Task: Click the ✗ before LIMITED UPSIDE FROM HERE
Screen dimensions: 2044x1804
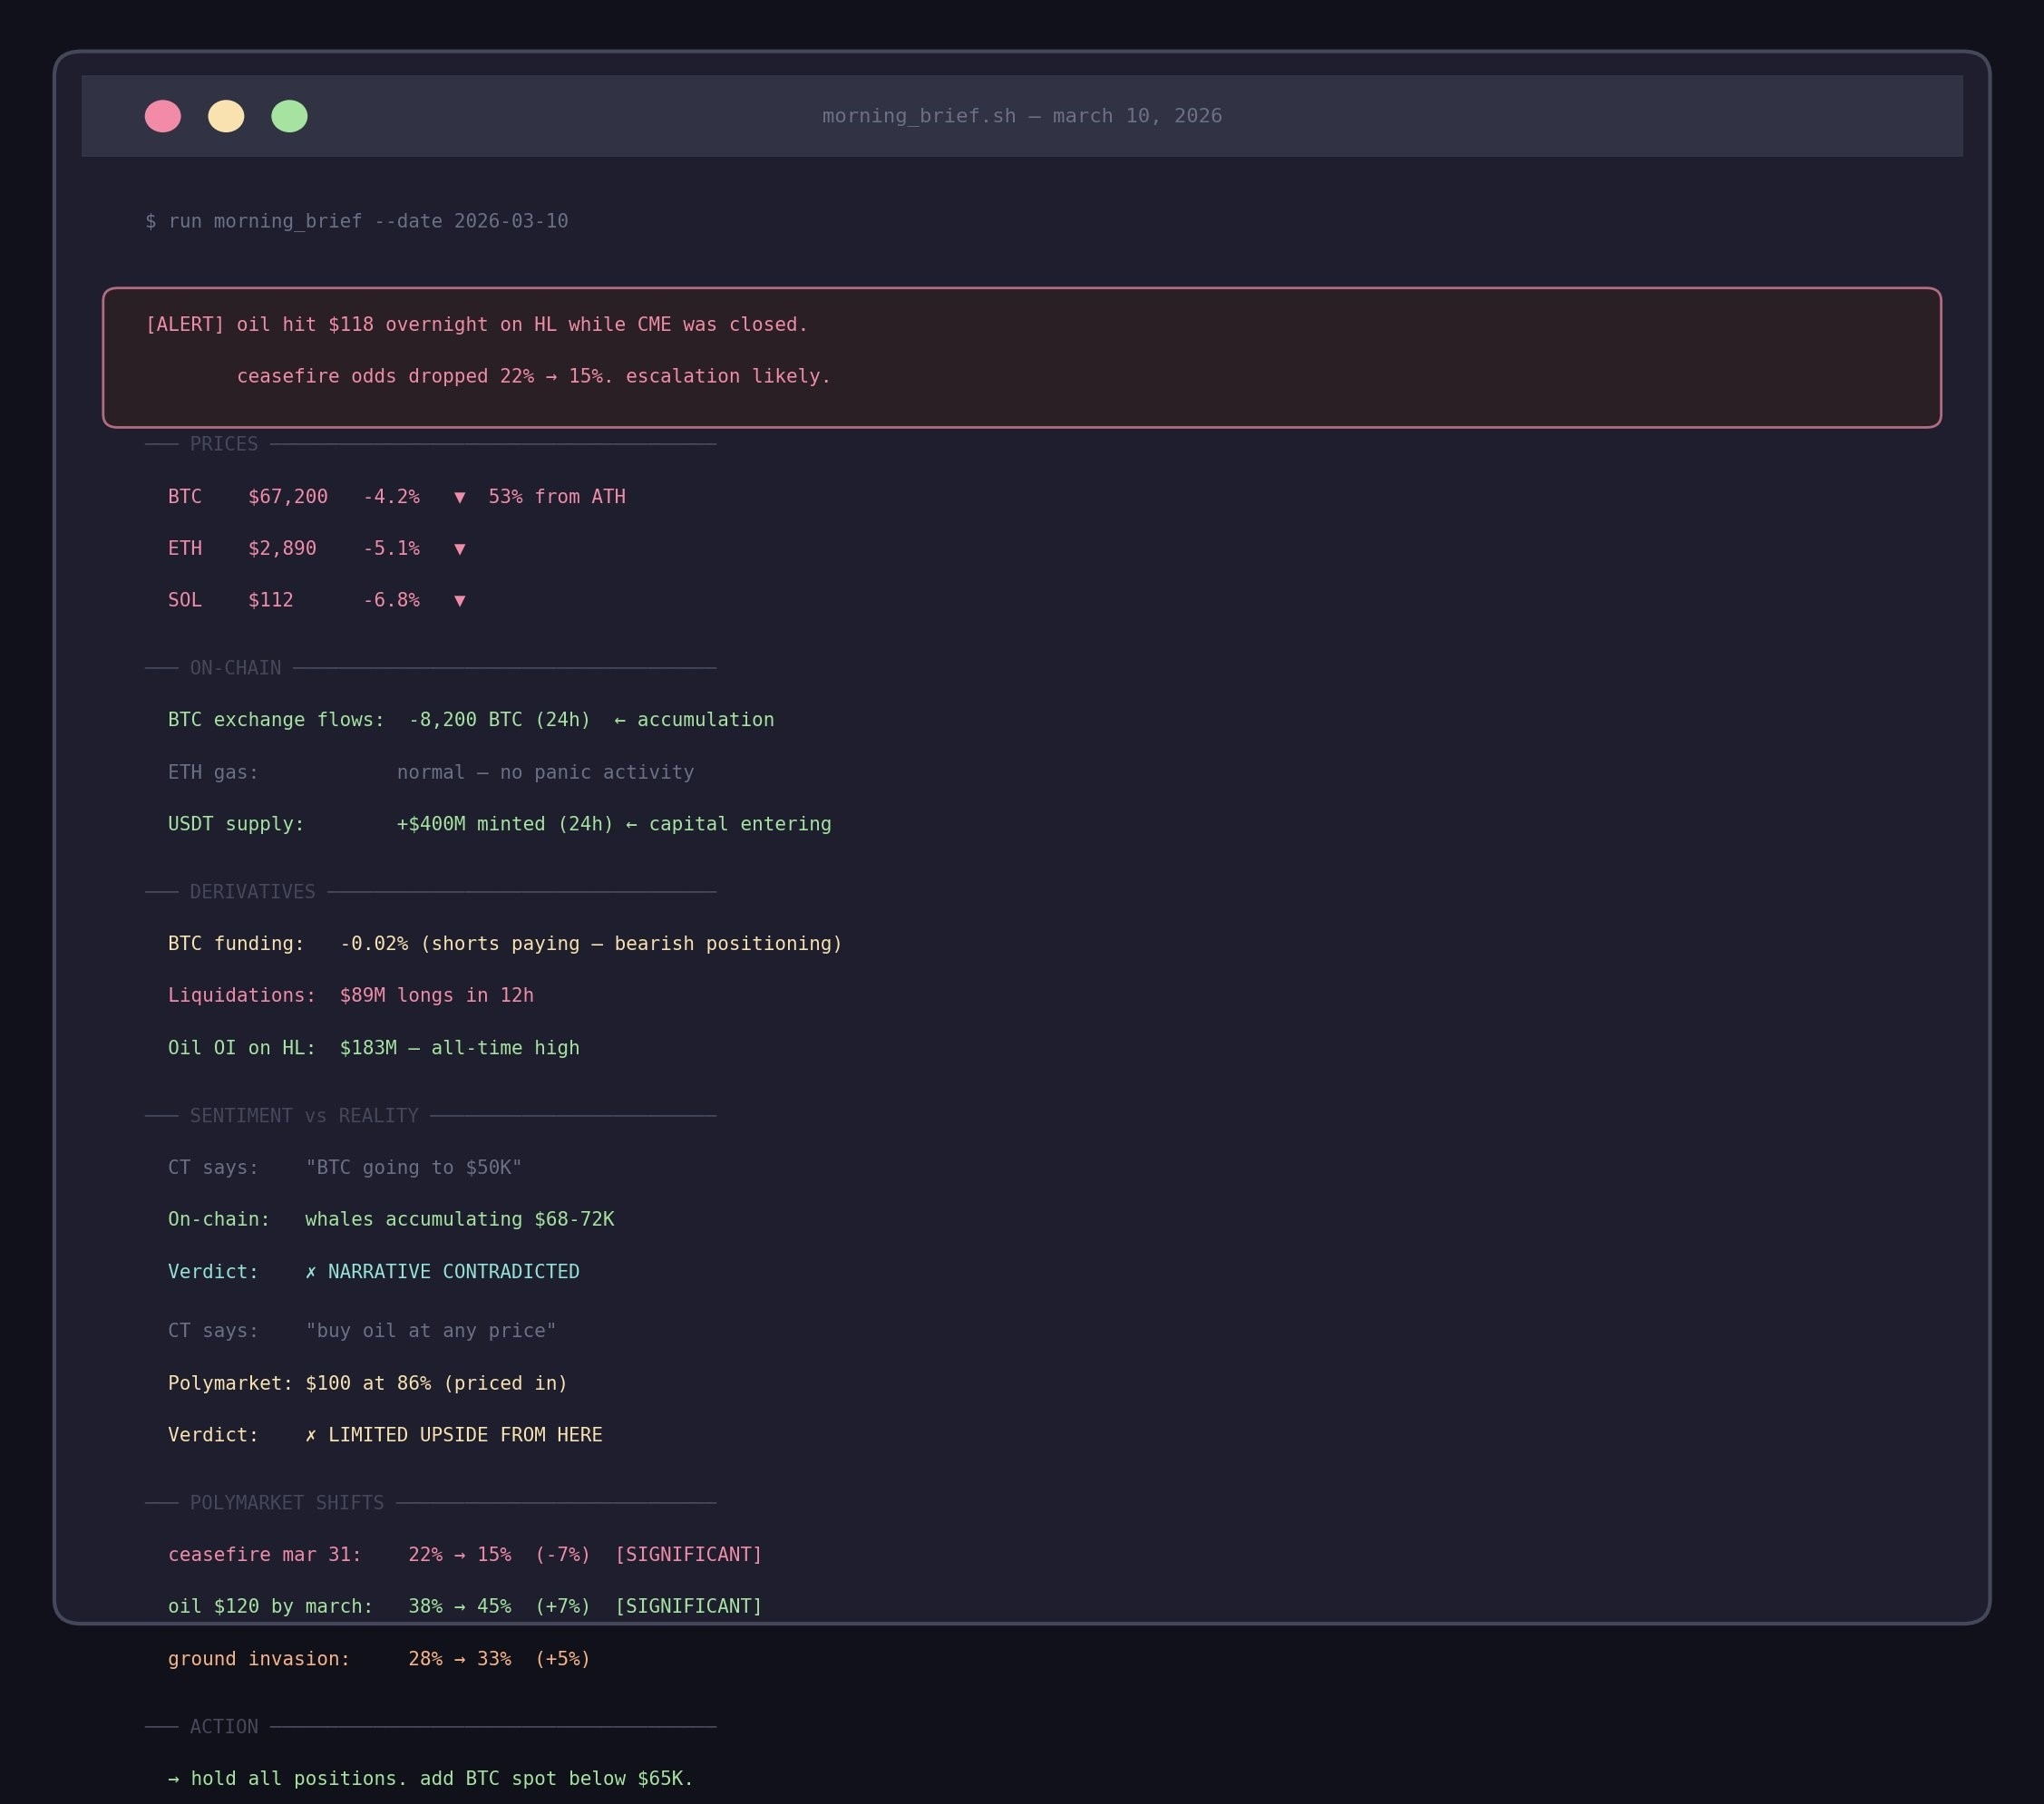Action: coord(311,1435)
